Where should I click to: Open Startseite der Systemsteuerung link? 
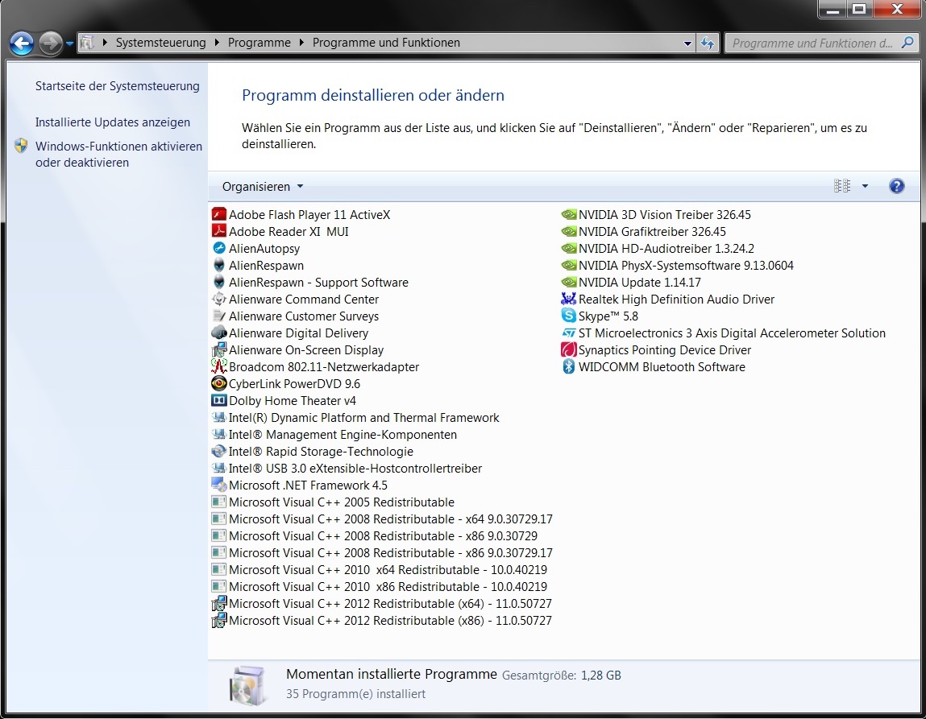[x=118, y=86]
